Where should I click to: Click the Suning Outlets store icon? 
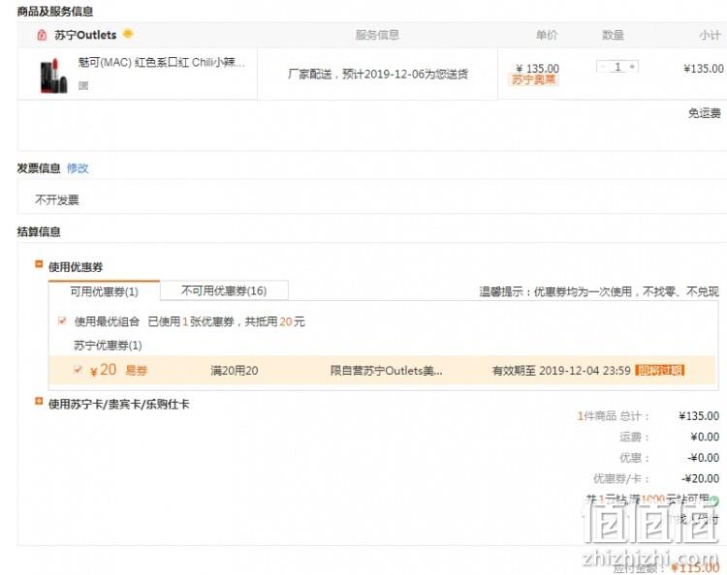(42, 35)
